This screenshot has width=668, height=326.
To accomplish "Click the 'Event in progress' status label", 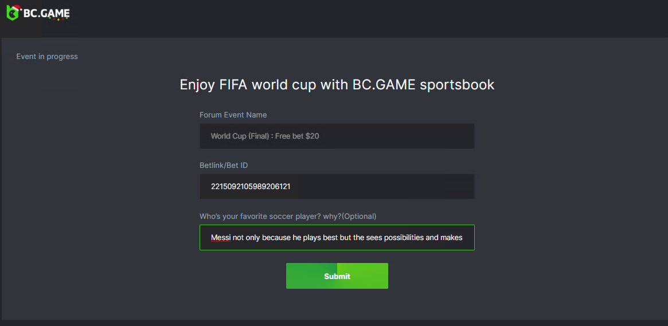I will [x=47, y=56].
